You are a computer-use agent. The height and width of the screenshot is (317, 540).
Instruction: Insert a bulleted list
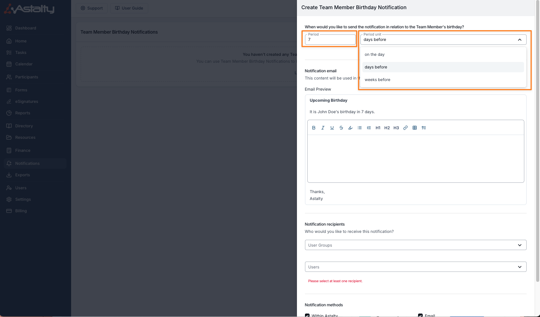click(360, 128)
